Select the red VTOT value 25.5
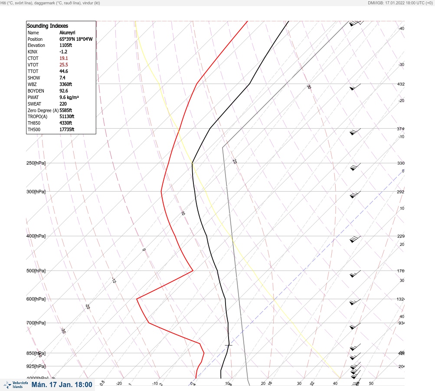The width and height of the screenshot is (435, 391). tap(63, 65)
